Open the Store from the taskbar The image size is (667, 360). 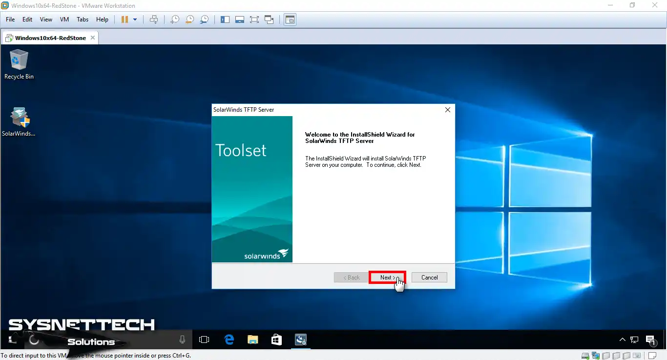276,340
